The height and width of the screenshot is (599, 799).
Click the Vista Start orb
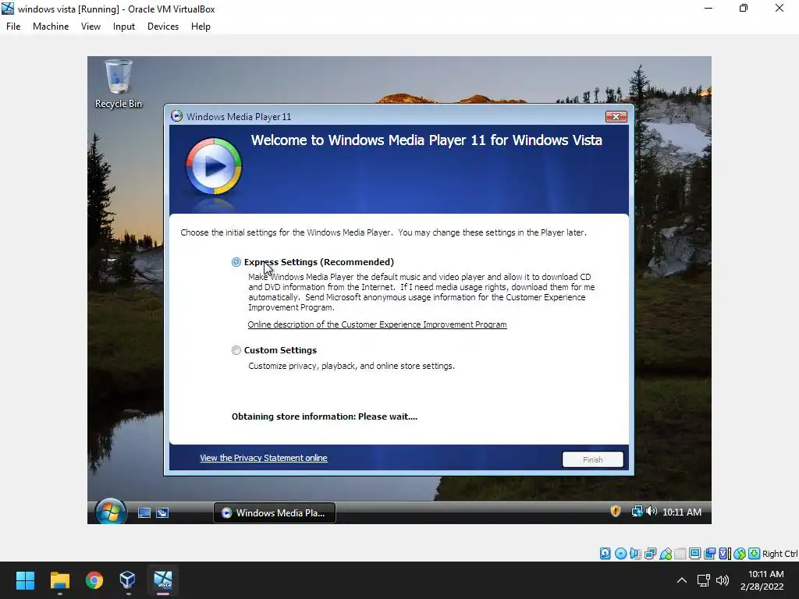tap(110, 512)
